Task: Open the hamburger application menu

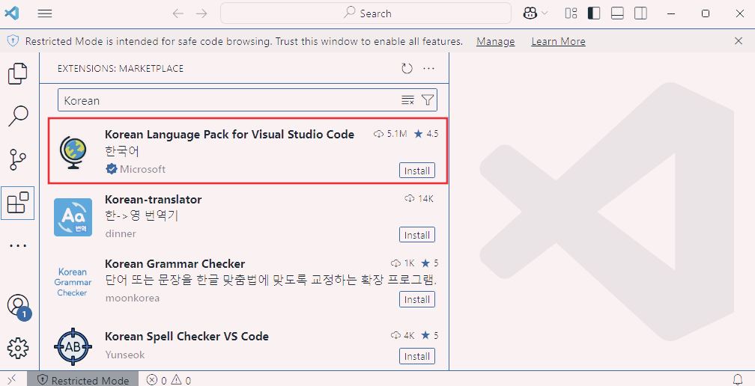Action: pos(45,13)
